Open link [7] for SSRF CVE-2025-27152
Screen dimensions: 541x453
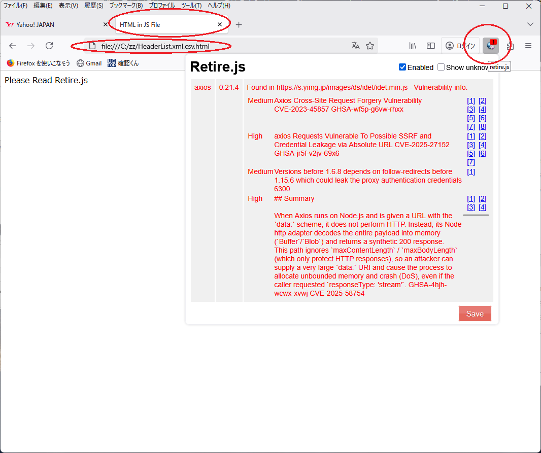(471, 162)
